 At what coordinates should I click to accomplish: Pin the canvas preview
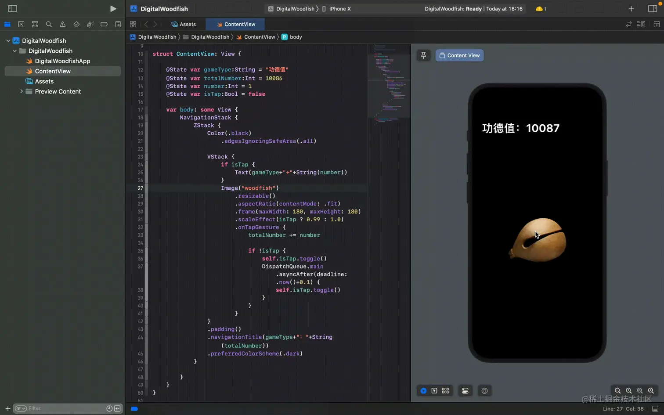point(423,55)
